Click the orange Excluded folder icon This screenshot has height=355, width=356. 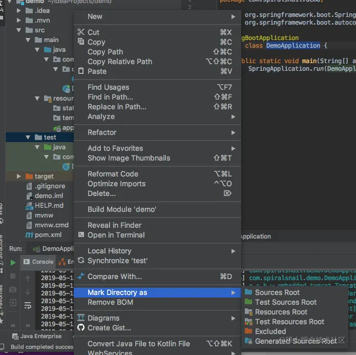tap(248, 331)
